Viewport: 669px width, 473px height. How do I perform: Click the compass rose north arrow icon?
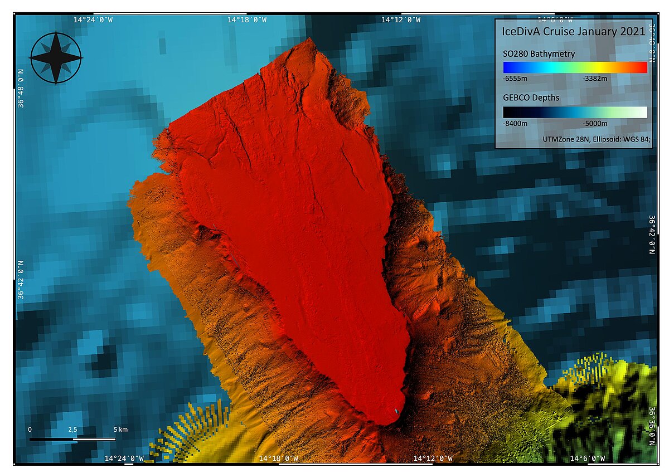point(56,58)
